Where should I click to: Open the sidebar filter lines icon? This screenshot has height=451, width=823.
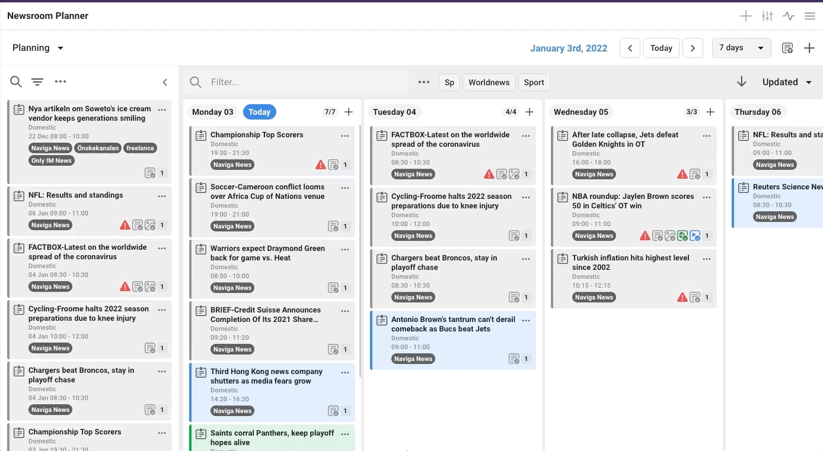pyautogui.click(x=37, y=82)
